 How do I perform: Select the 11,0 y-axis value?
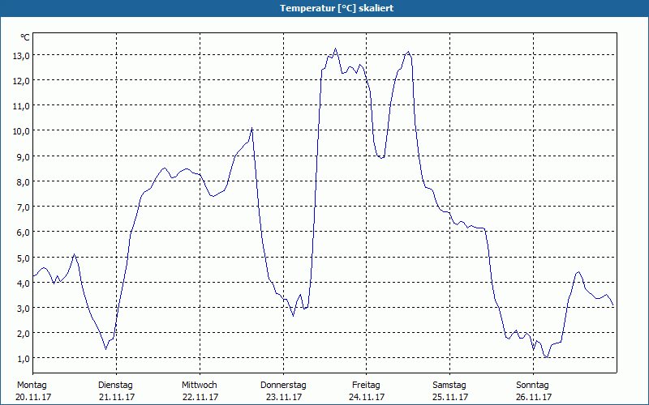[21, 106]
